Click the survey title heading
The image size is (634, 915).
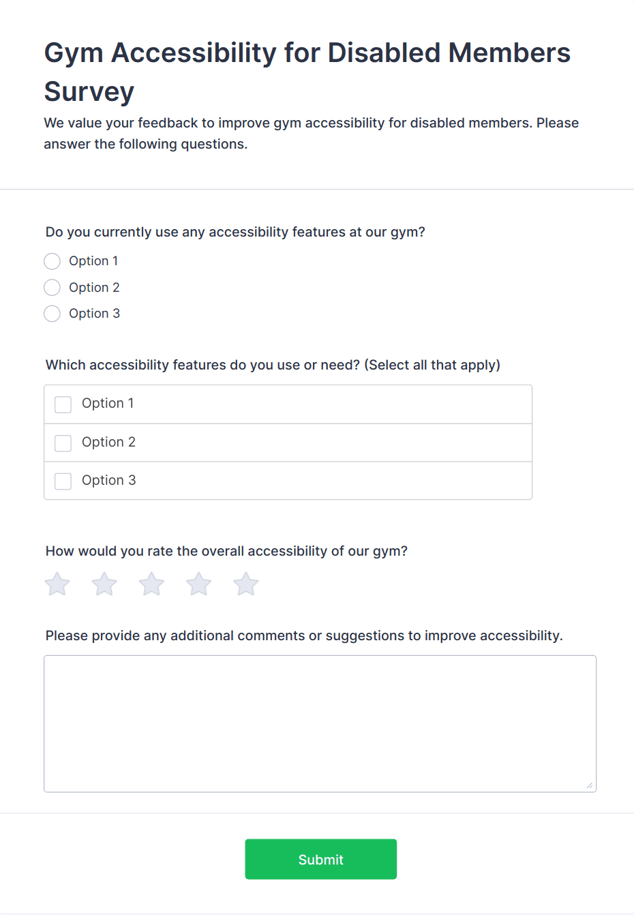307,72
